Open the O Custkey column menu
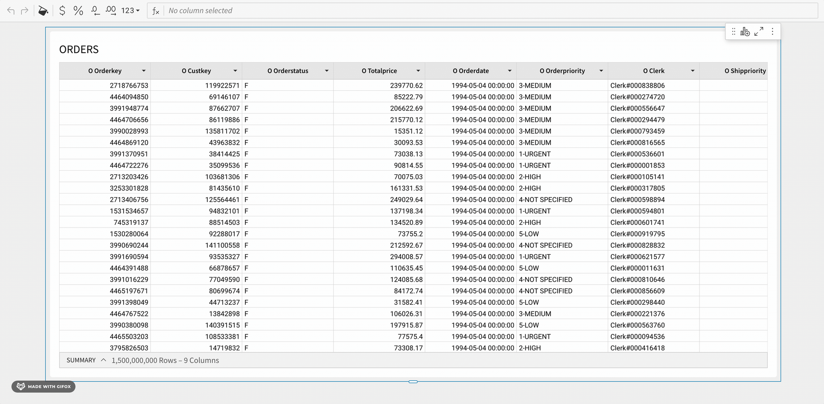Viewport: 824px width, 404px height. point(235,71)
